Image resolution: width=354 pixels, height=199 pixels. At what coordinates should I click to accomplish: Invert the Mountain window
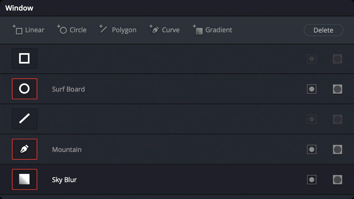(x=312, y=150)
